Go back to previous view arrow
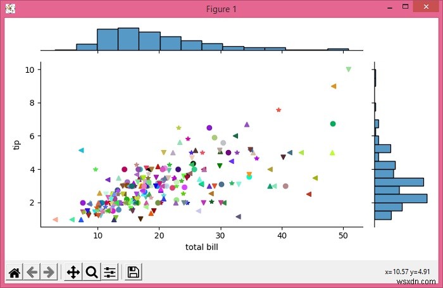Image resolution: width=443 pixels, height=288 pixels. 32,272
